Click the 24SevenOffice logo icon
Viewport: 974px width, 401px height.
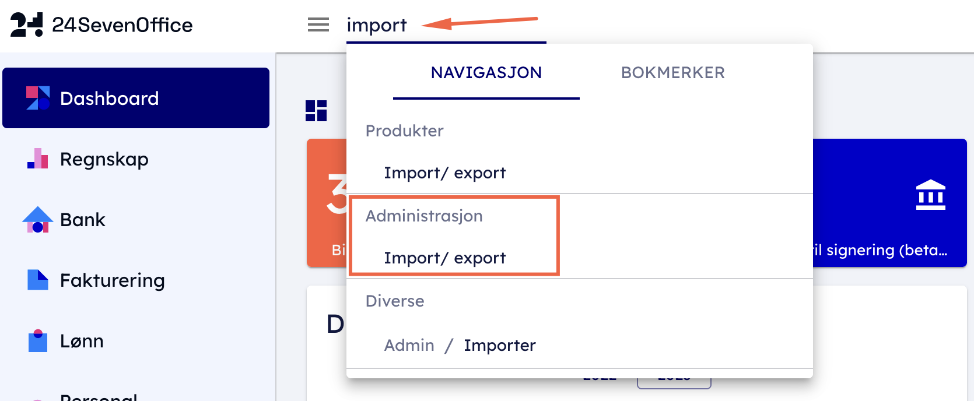point(26,24)
